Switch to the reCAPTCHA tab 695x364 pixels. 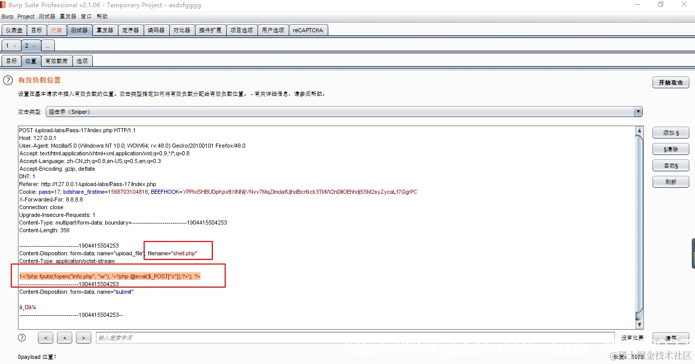[308, 30]
